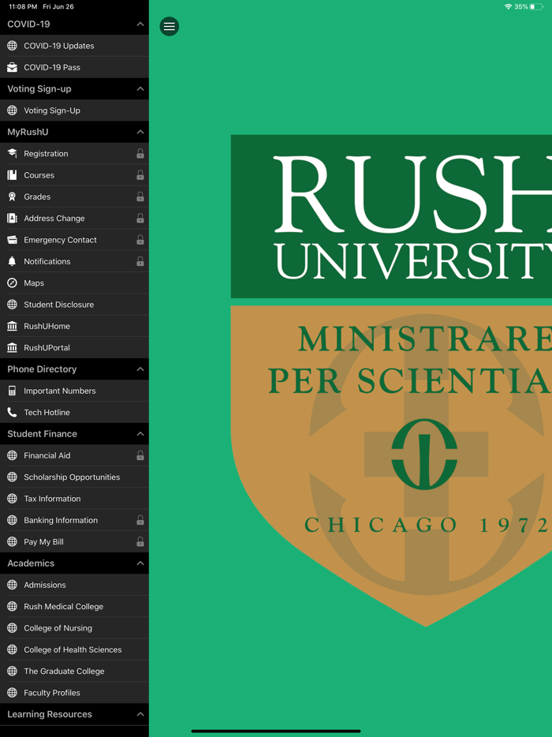Tap the hamburger menu button

tap(169, 26)
